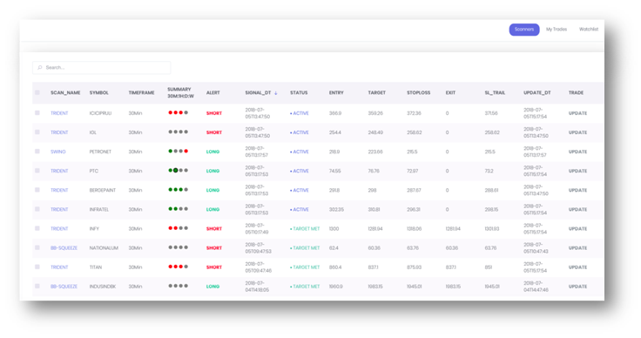641x338 pixels.
Task: Open TRIDENT scan link for TITAN
Action: tap(59, 267)
